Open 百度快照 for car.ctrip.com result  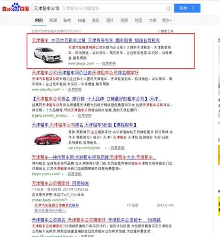(x=117, y=148)
